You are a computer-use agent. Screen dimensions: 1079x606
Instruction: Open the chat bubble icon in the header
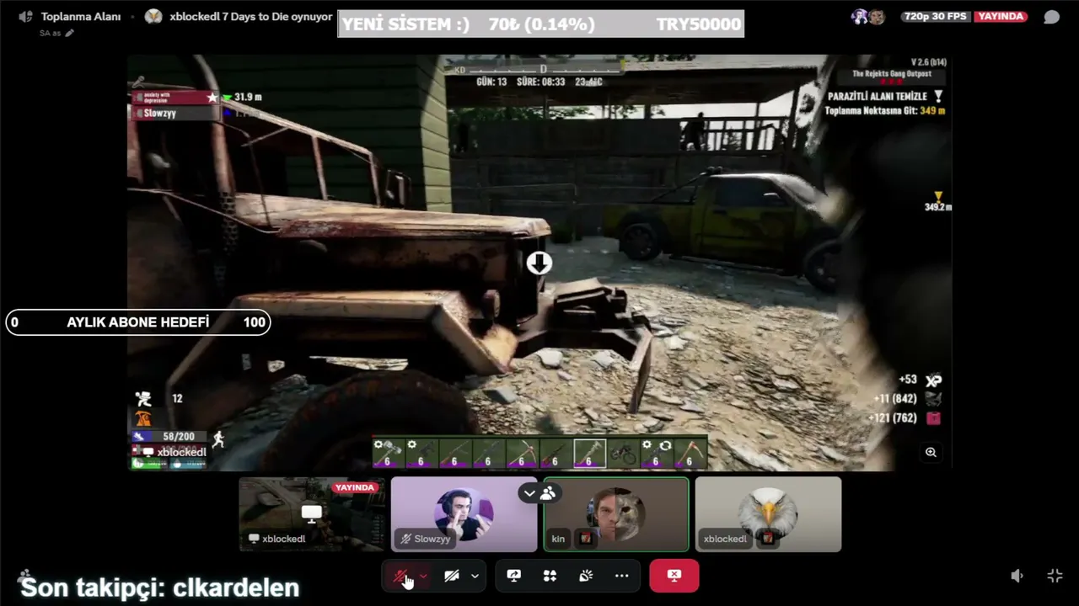point(1051,17)
